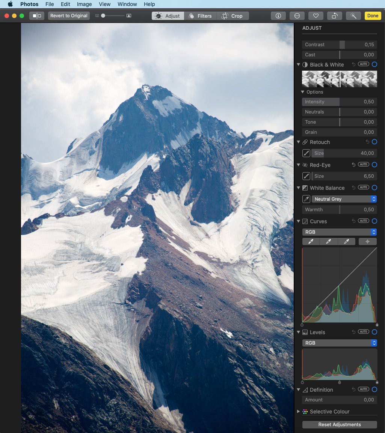Click the Intensity slider
The width and height of the screenshot is (385, 433).
pyautogui.click(x=340, y=101)
